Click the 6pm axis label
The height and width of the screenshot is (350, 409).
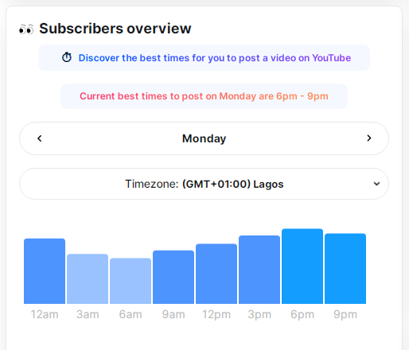[302, 314]
